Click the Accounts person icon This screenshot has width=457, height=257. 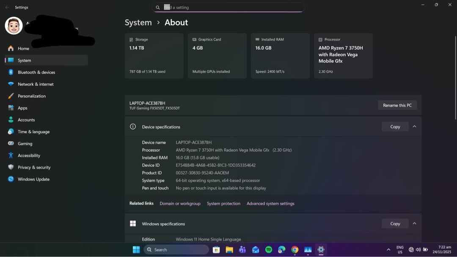(x=11, y=120)
